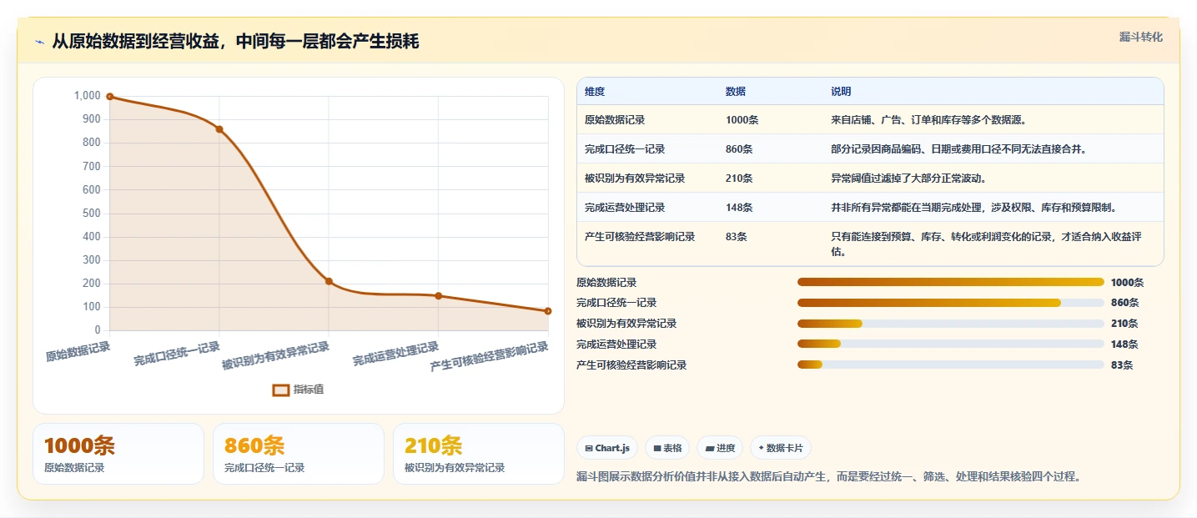Click the 指标值 legend label
The image size is (1197, 518).
309,390
